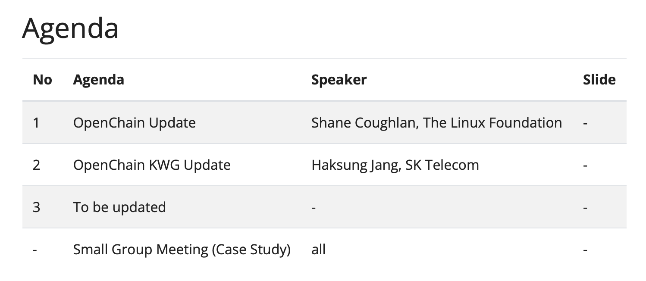Select the No column header
The width and height of the screenshot is (646, 281).
click(x=42, y=80)
